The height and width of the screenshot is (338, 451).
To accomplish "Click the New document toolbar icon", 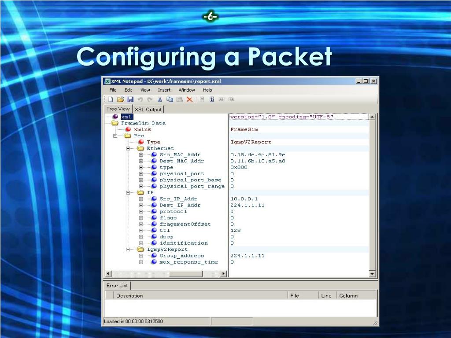I will [111, 99].
